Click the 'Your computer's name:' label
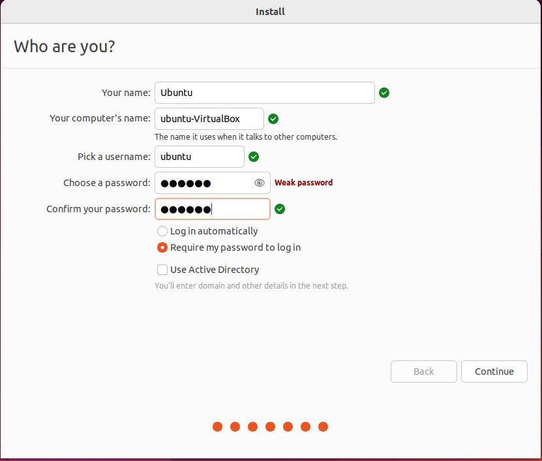This screenshot has width=542, height=461. click(100, 118)
